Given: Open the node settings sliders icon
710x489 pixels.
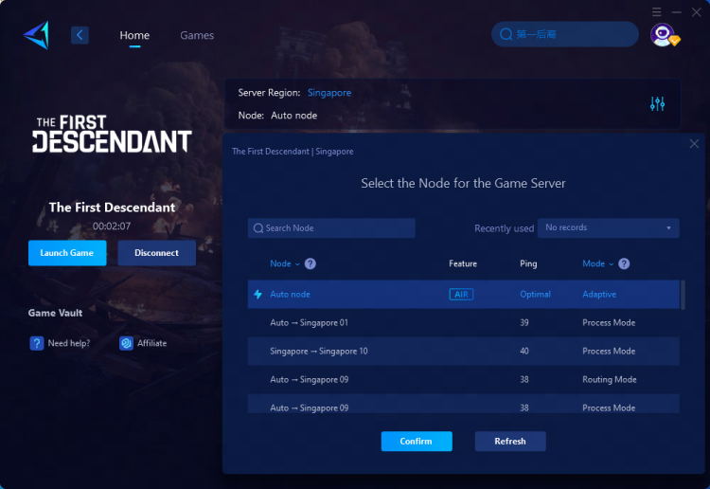Looking at the screenshot, I should click(x=657, y=104).
